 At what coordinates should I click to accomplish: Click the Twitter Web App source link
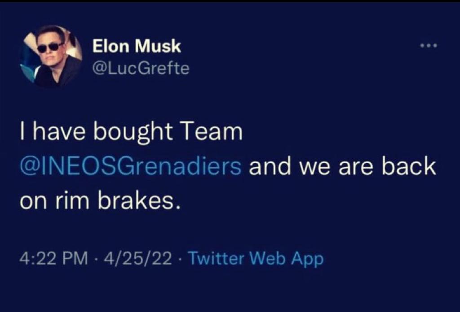pos(255,258)
